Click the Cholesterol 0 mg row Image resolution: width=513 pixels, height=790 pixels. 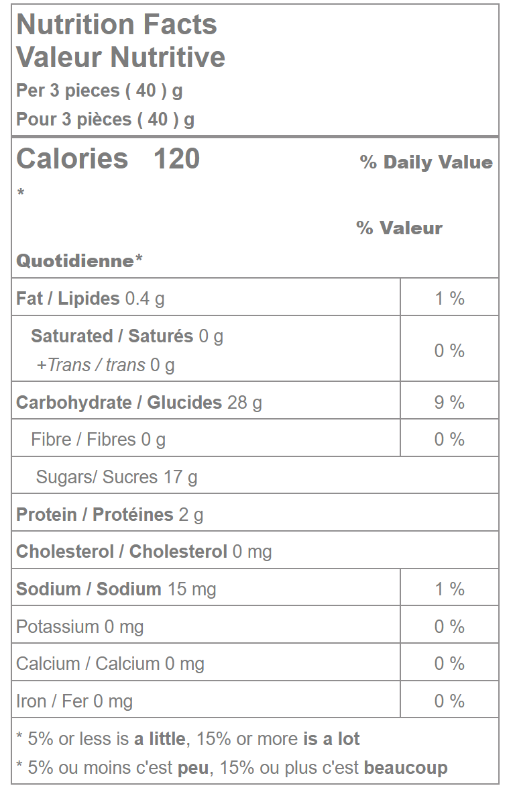pyautogui.click(x=144, y=552)
